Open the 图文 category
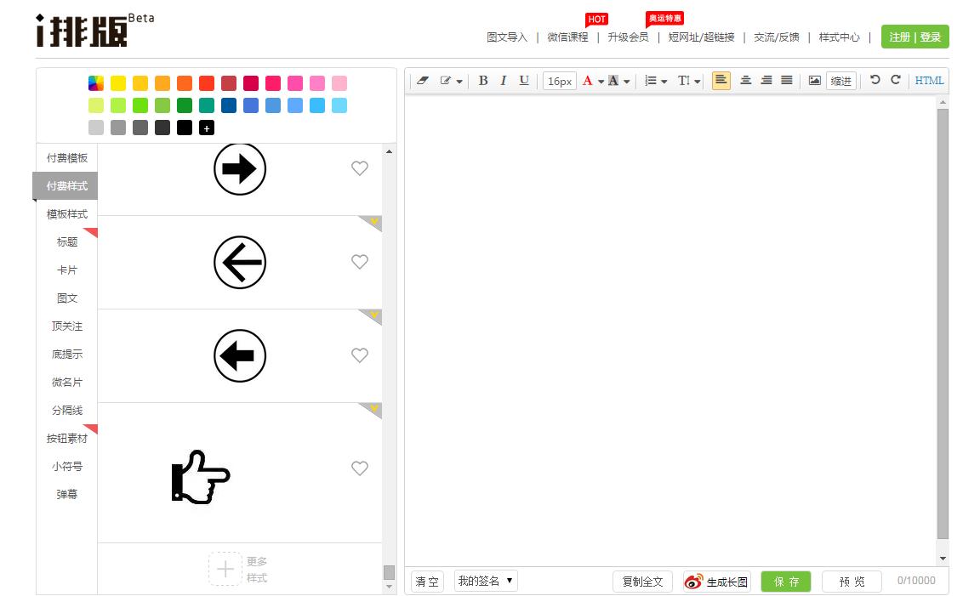This screenshot has width=980, height=596. pyautogui.click(x=67, y=298)
